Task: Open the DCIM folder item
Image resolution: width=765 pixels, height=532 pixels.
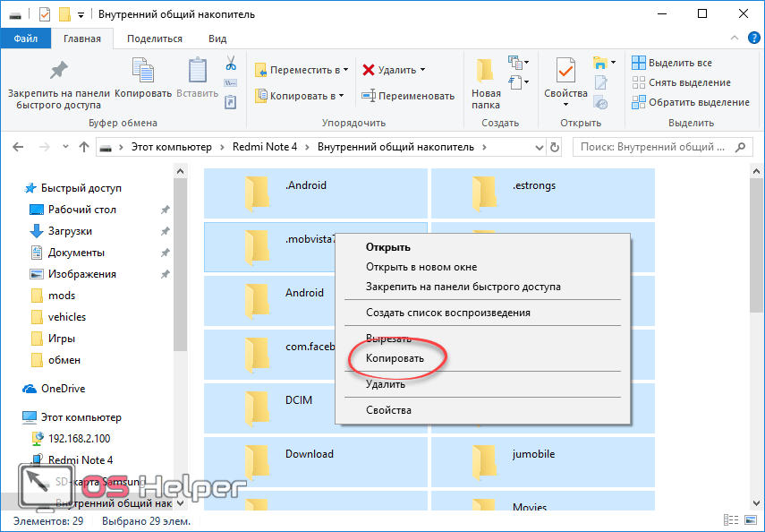Action: coord(299,400)
